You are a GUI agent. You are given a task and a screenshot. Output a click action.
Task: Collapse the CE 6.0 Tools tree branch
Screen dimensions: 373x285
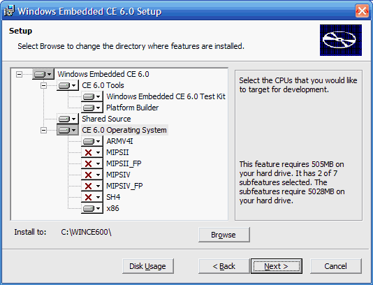pos(43,86)
